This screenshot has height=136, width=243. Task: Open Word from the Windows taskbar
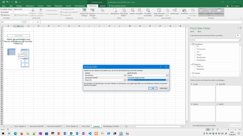point(65,133)
